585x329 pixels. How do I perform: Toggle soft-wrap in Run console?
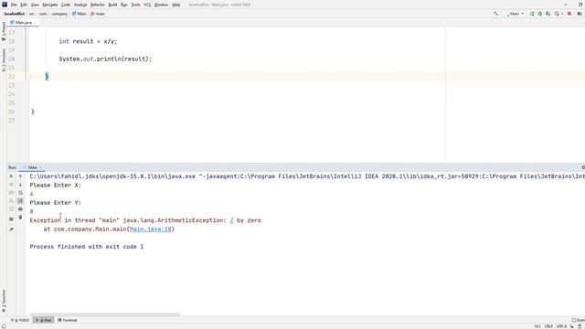[x=20, y=193]
